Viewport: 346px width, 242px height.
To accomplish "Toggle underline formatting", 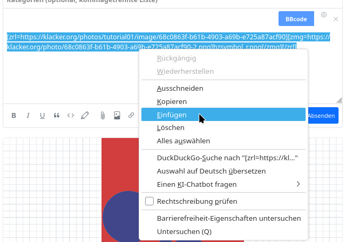I will pos(42,116).
